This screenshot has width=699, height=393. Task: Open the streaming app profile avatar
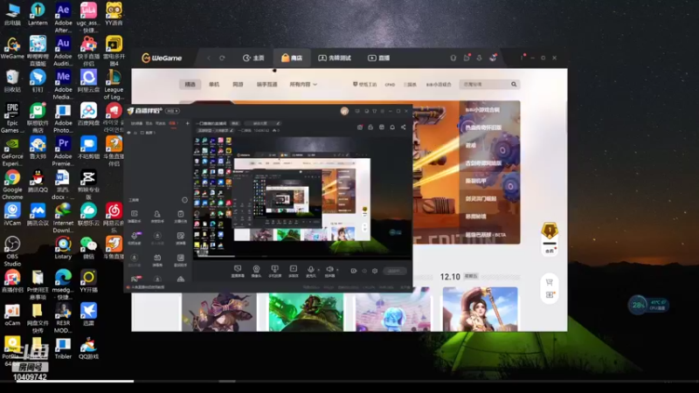(344, 111)
